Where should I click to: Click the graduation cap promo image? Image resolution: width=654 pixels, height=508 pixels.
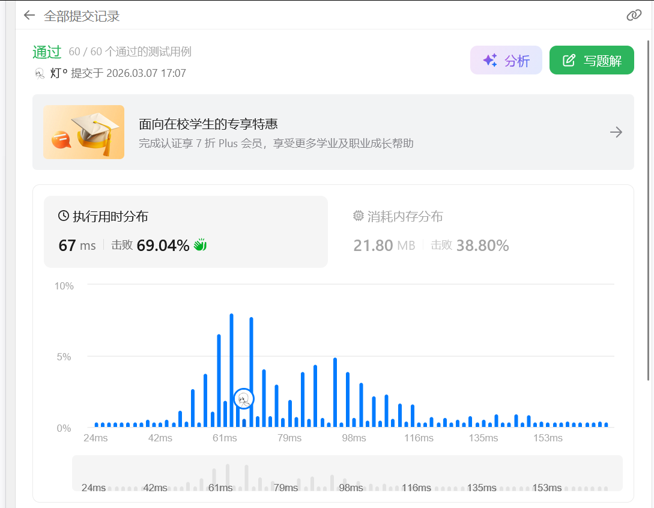(x=83, y=132)
